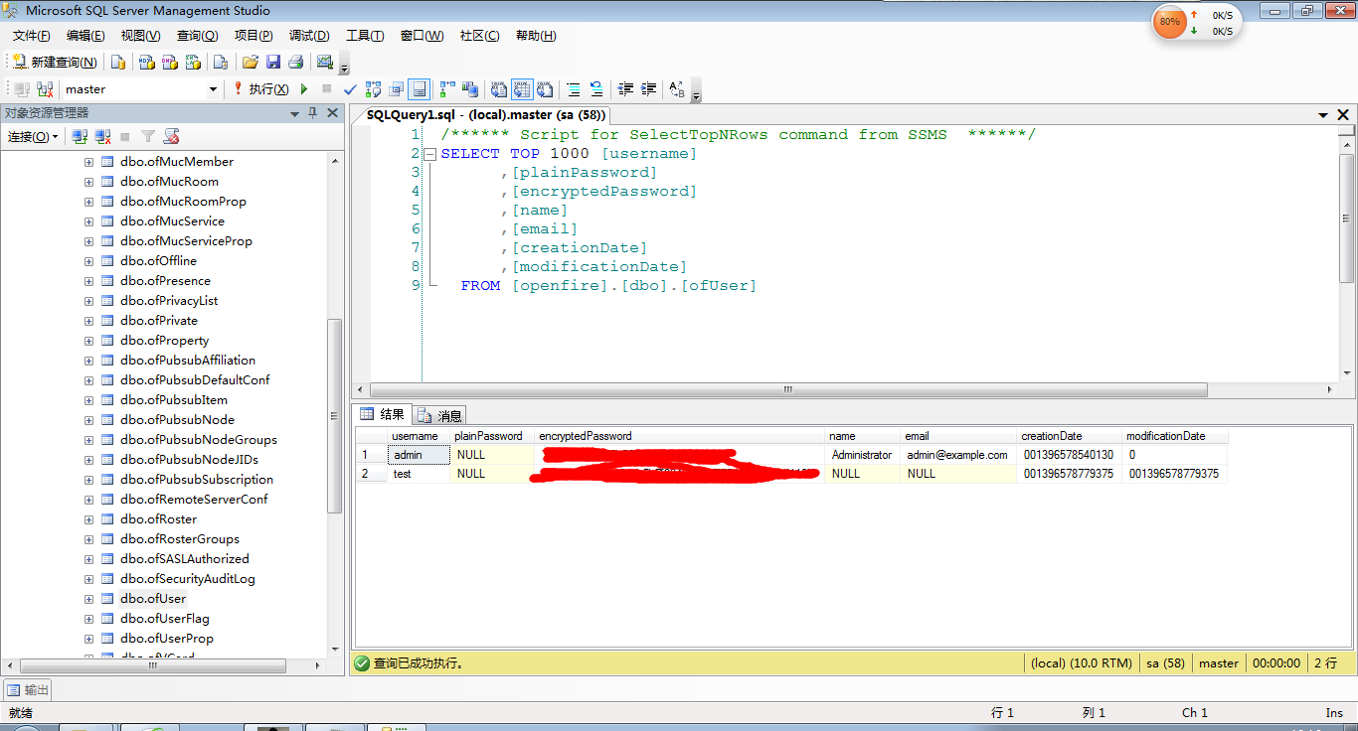Click the admin@example.com cell in results
Image resolution: width=1358 pixels, height=731 pixels.
click(x=957, y=455)
